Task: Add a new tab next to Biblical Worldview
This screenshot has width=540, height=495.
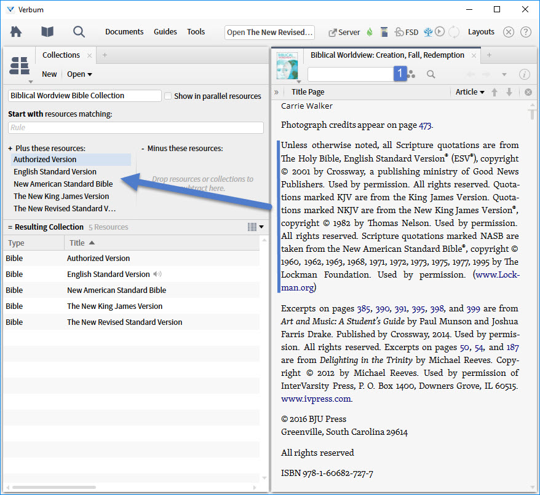Action: (x=489, y=55)
